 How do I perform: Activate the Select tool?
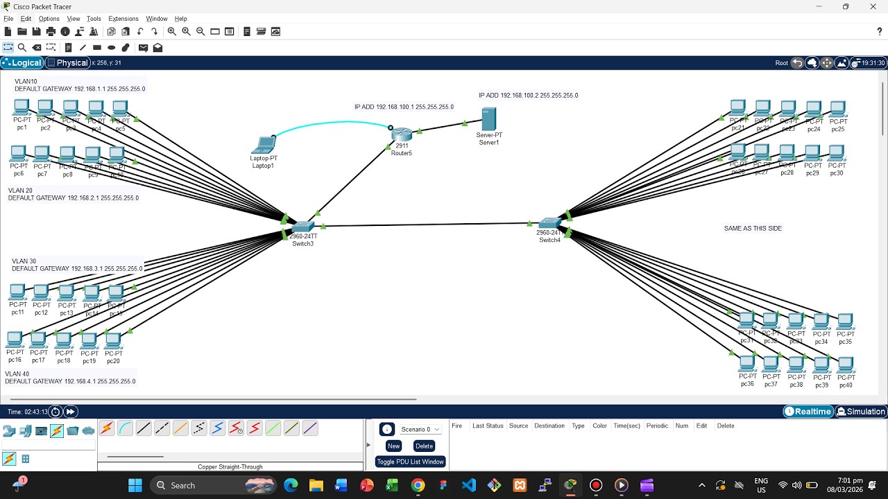(8, 48)
